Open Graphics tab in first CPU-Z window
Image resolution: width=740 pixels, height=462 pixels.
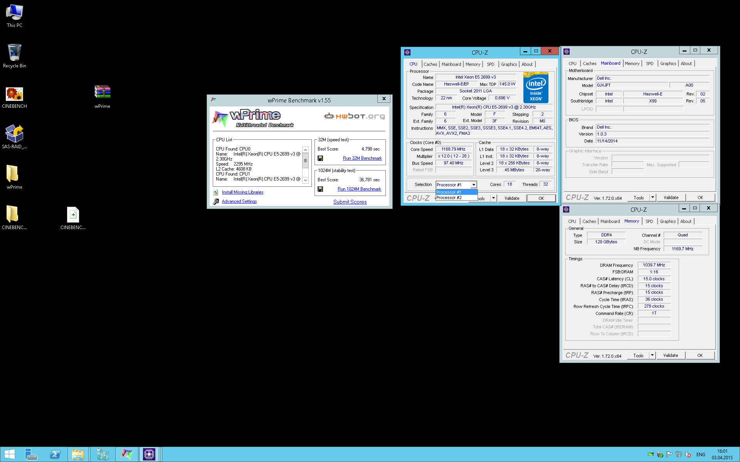[x=509, y=64]
